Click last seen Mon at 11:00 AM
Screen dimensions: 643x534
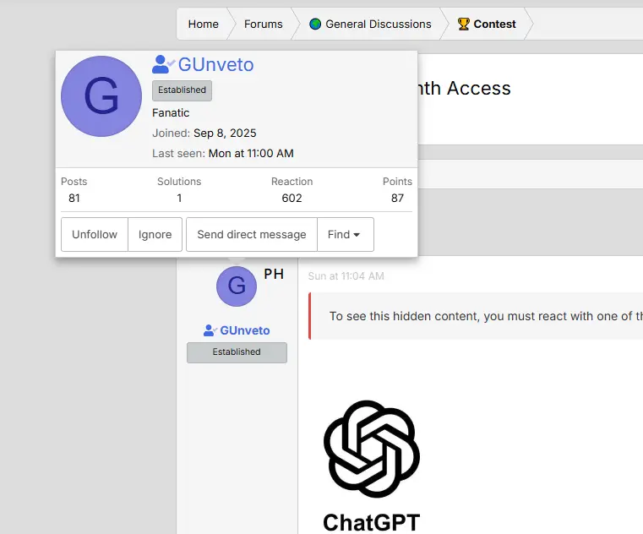pos(251,154)
